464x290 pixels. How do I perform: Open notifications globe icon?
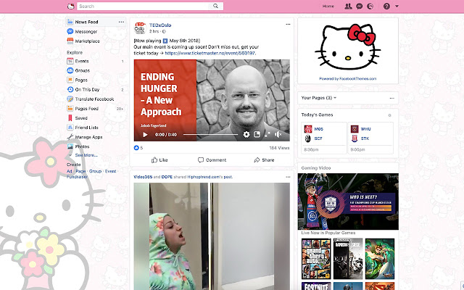pyautogui.click(x=370, y=6)
